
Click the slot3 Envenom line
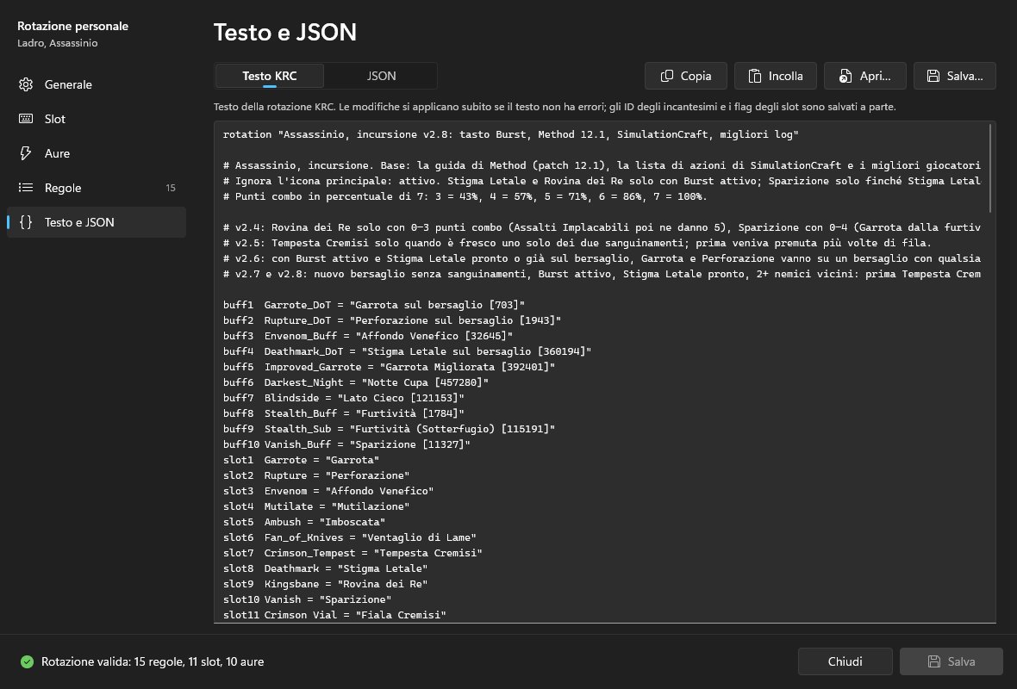click(x=328, y=491)
